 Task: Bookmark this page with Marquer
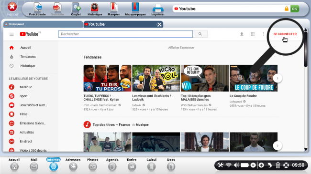(x=114, y=9)
